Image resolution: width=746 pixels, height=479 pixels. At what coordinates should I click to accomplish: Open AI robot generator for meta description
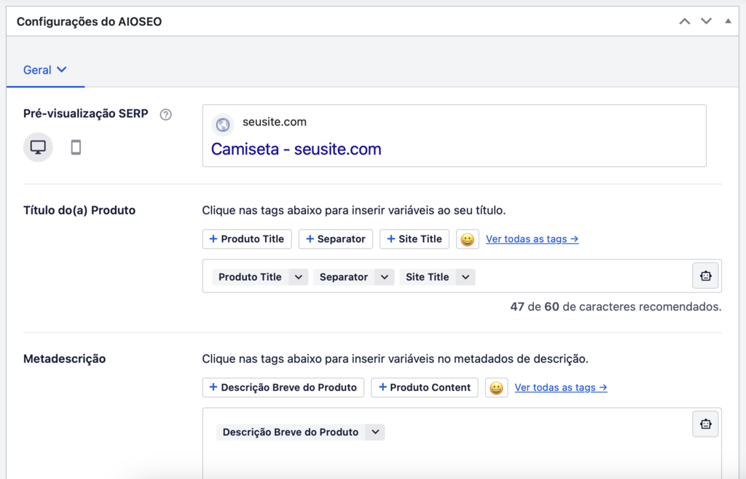704,423
